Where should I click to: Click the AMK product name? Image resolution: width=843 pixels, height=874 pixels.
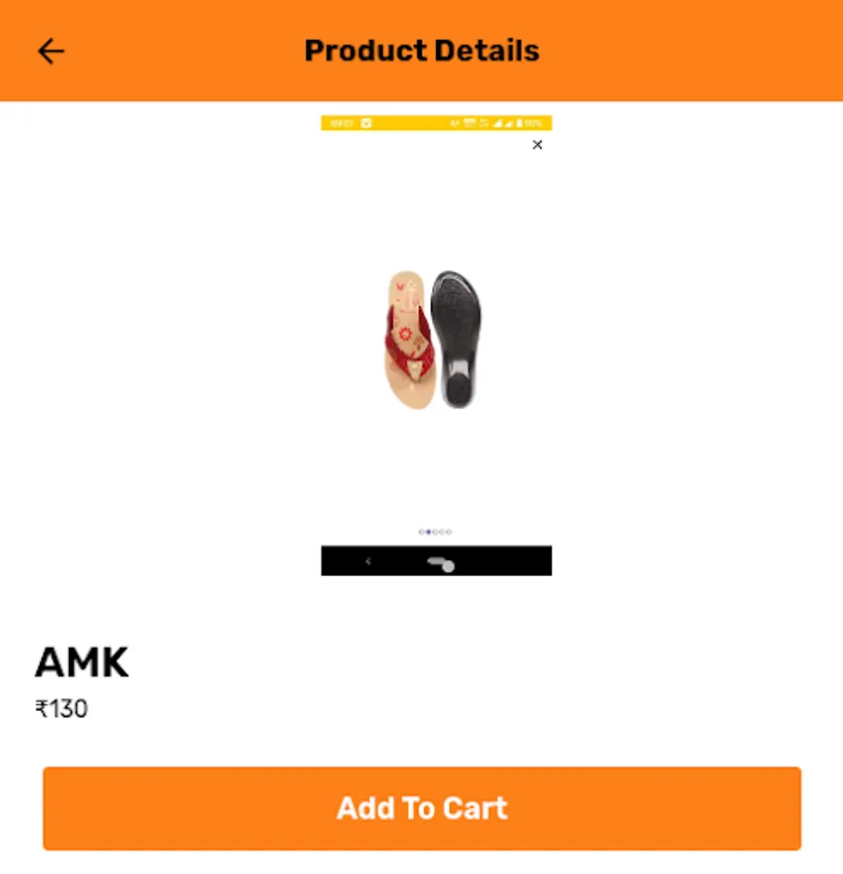click(x=82, y=662)
